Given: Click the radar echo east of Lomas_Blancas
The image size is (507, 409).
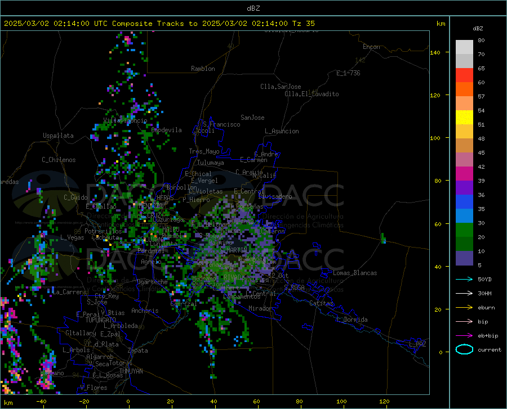Looking at the screenshot, I should [384, 239].
